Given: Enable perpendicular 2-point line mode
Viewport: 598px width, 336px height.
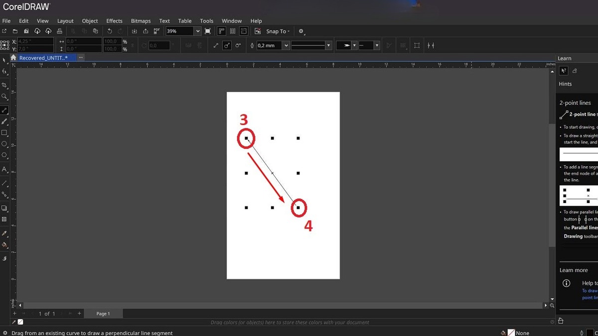Looking at the screenshot, I should pyautogui.click(x=227, y=45).
